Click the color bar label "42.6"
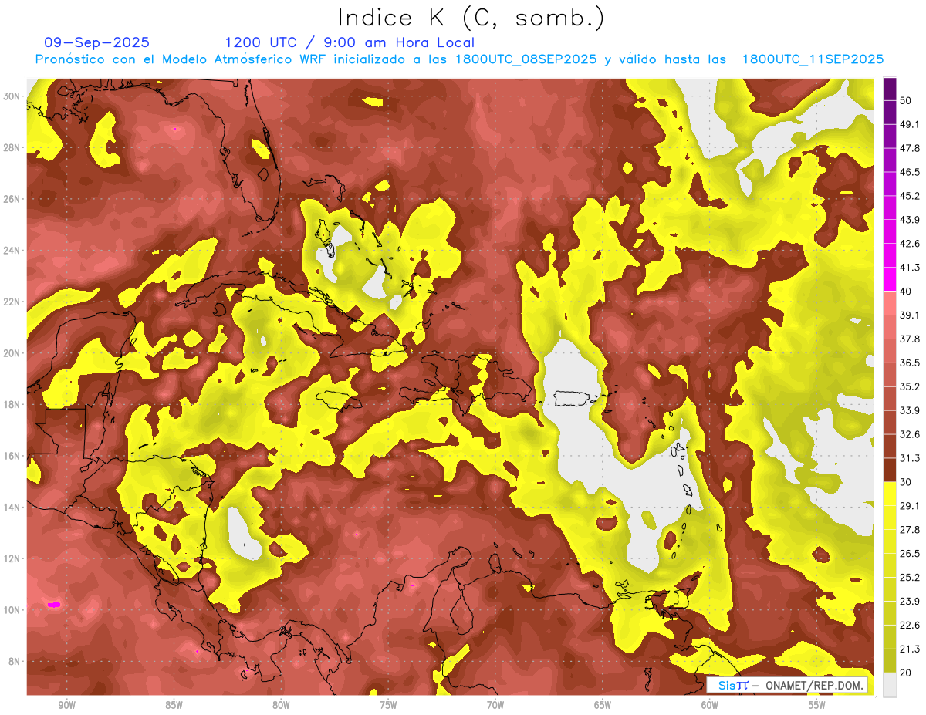 pyautogui.click(x=910, y=244)
